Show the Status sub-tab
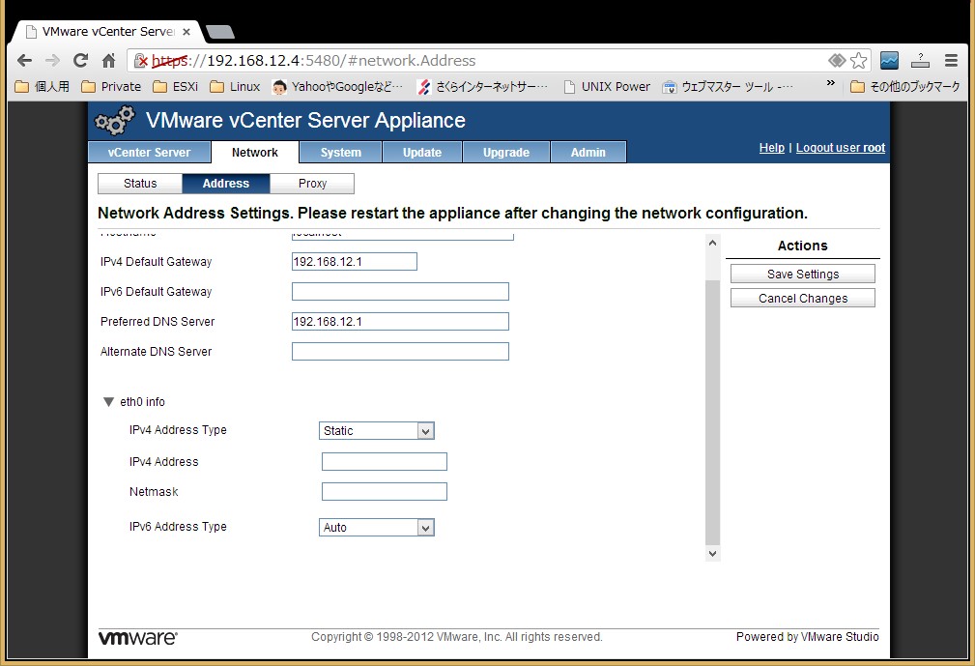Screen dimensions: 975x666 (x=140, y=184)
